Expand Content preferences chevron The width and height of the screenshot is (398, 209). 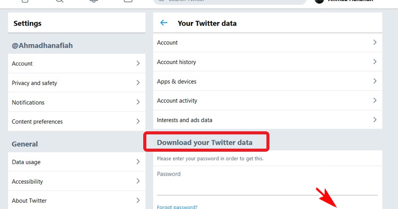coord(138,121)
